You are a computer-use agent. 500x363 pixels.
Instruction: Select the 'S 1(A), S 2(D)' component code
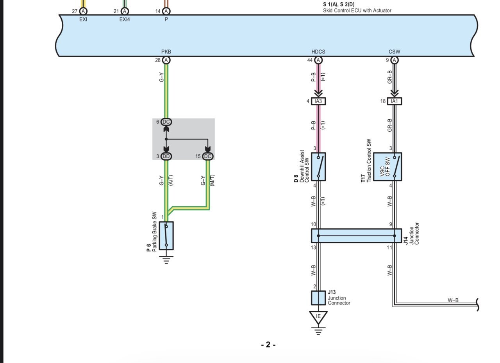pos(339,4)
